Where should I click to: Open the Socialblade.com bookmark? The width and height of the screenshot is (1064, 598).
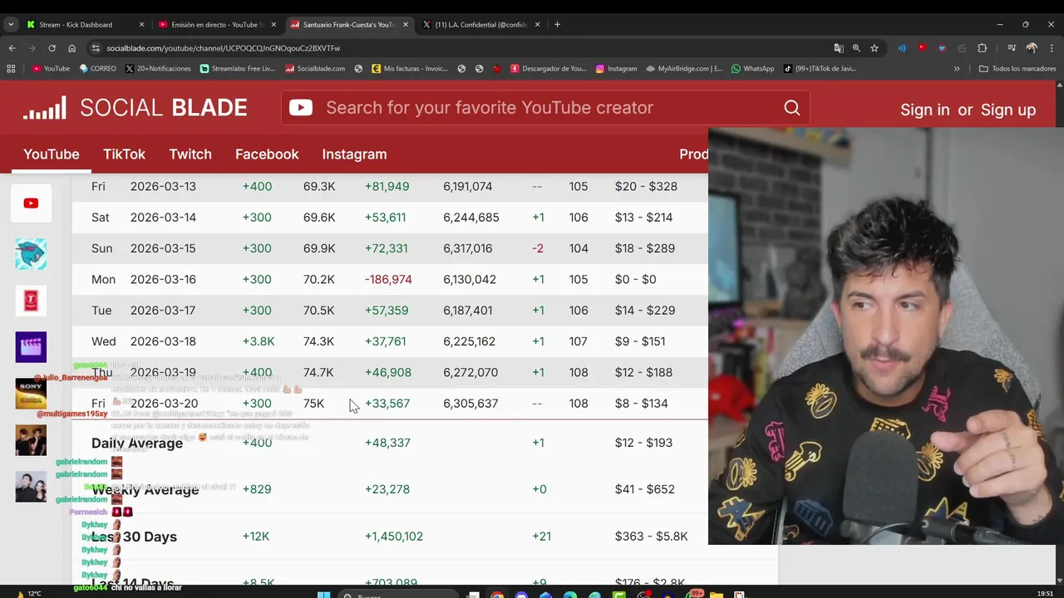[x=315, y=69]
